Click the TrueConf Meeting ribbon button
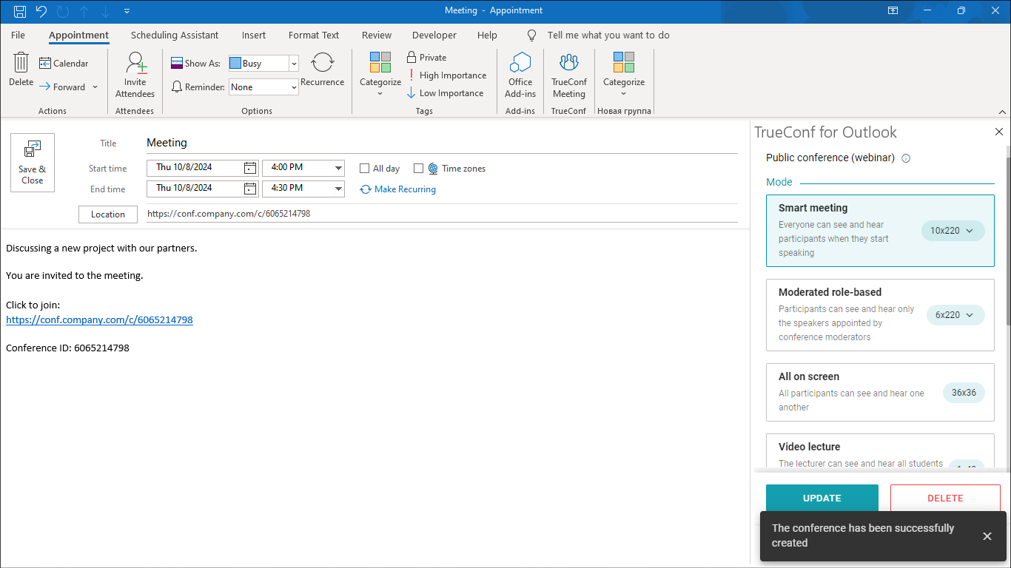 (569, 75)
